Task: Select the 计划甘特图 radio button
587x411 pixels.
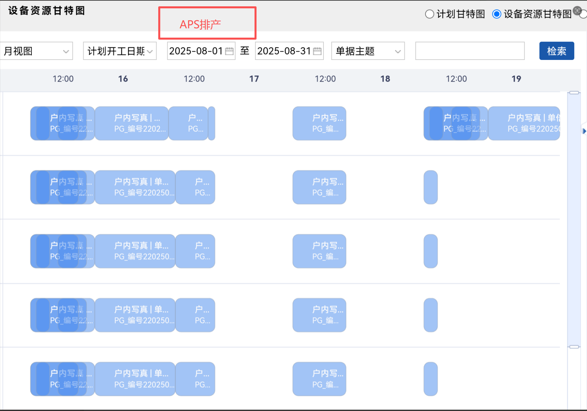Action: pyautogui.click(x=429, y=14)
